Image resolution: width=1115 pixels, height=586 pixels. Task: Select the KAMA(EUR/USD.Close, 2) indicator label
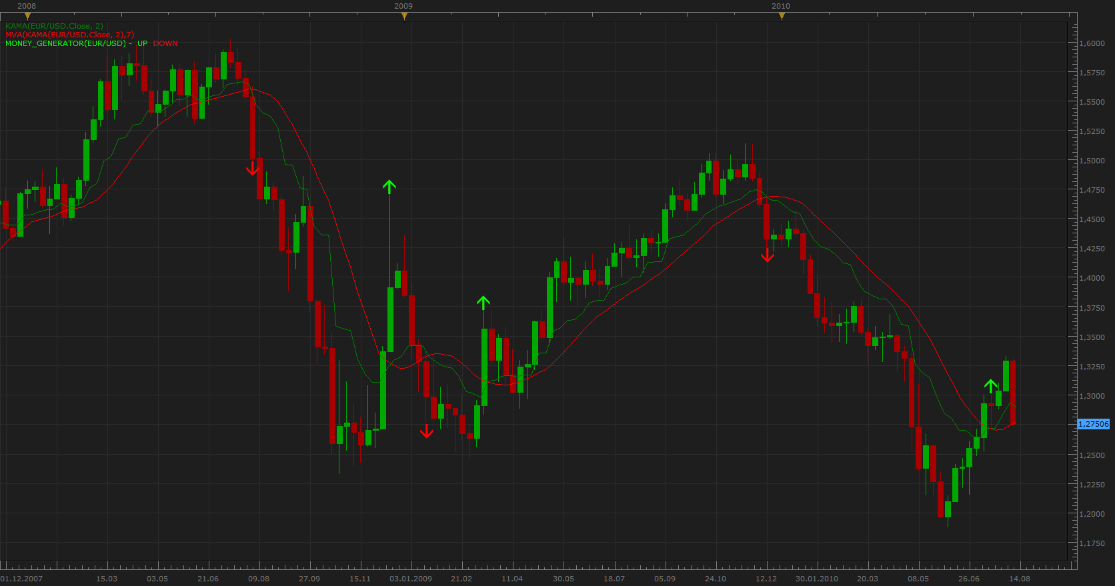pyautogui.click(x=54, y=26)
